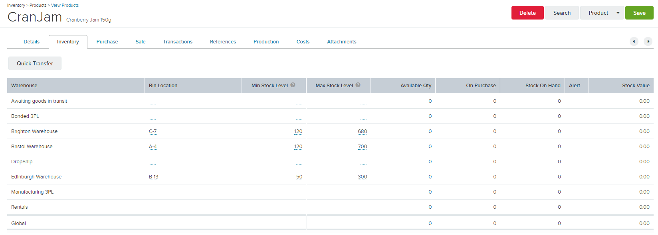
Task: Select the Brighton Warehouse row name
Action: tap(34, 131)
